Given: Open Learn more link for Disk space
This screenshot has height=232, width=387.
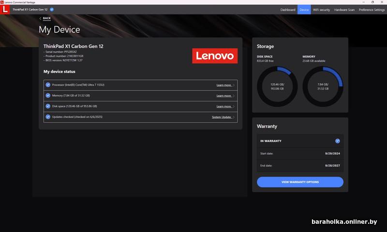Looking at the screenshot, I should (x=224, y=106).
